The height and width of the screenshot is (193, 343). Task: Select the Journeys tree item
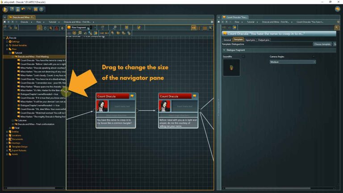pos(16,143)
